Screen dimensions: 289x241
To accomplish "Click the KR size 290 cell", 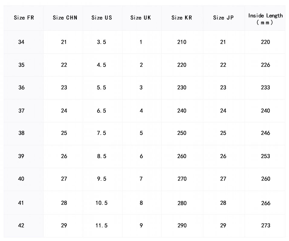I will click(182, 226).
